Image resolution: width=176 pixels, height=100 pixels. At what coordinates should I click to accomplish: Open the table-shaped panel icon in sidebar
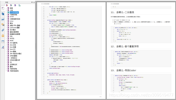(x=3, y=42)
